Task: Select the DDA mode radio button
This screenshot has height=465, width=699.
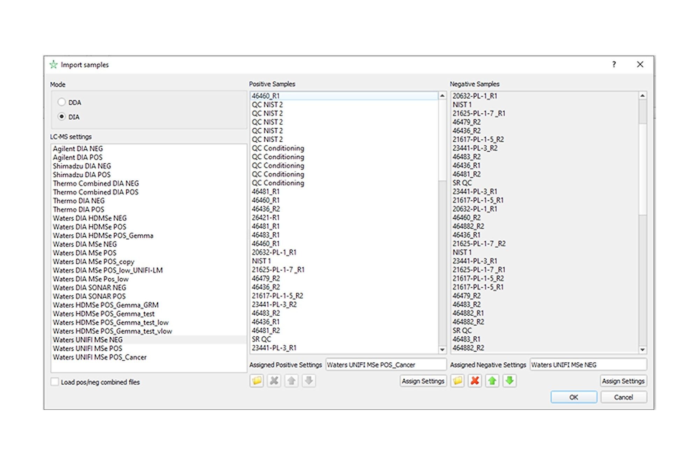Action: pyautogui.click(x=62, y=102)
